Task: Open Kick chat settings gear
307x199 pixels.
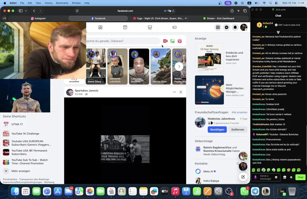Action: pyautogui.click(x=291, y=177)
